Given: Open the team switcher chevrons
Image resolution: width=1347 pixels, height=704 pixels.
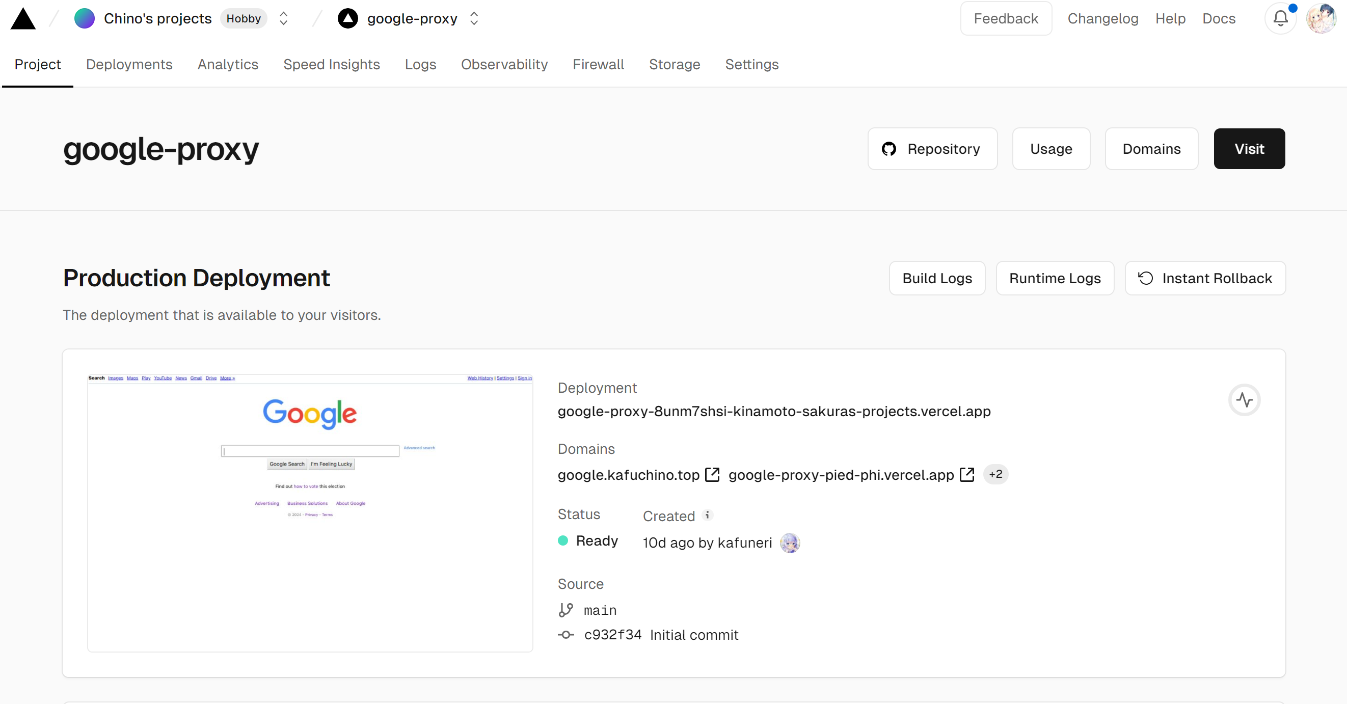Looking at the screenshot, I should pyautogui.click(x=283, y=18).
